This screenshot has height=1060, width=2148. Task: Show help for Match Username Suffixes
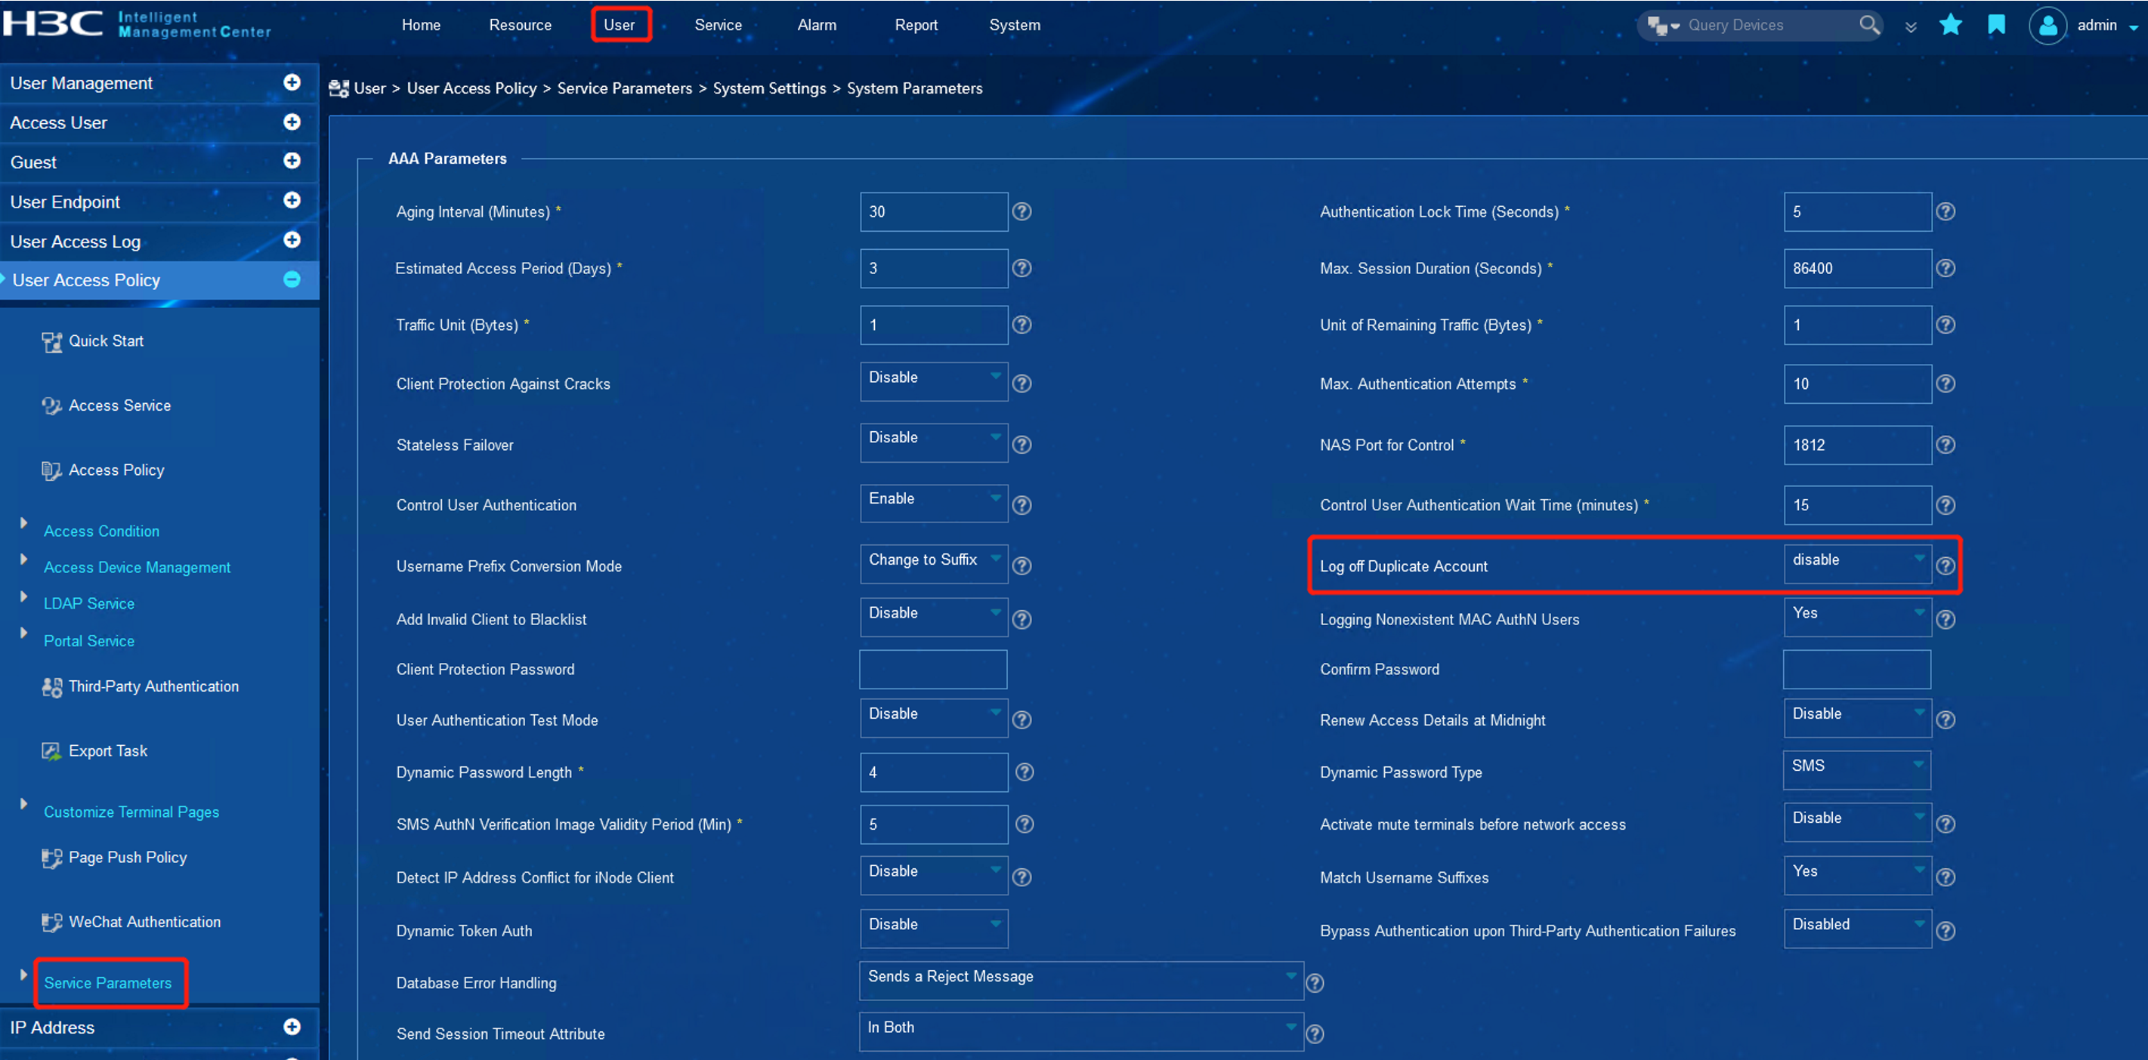(1946, 877)
